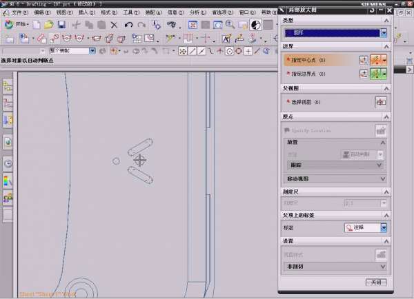414x299 pixels.
Task: Click the Undo arrow icon
Action: (x=129, y=25)
